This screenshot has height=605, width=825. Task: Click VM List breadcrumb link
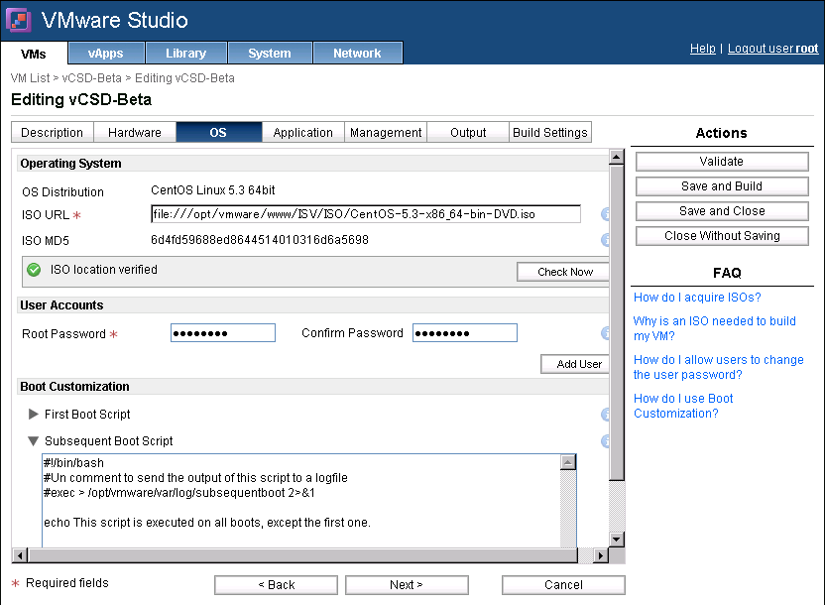(30, 78)
